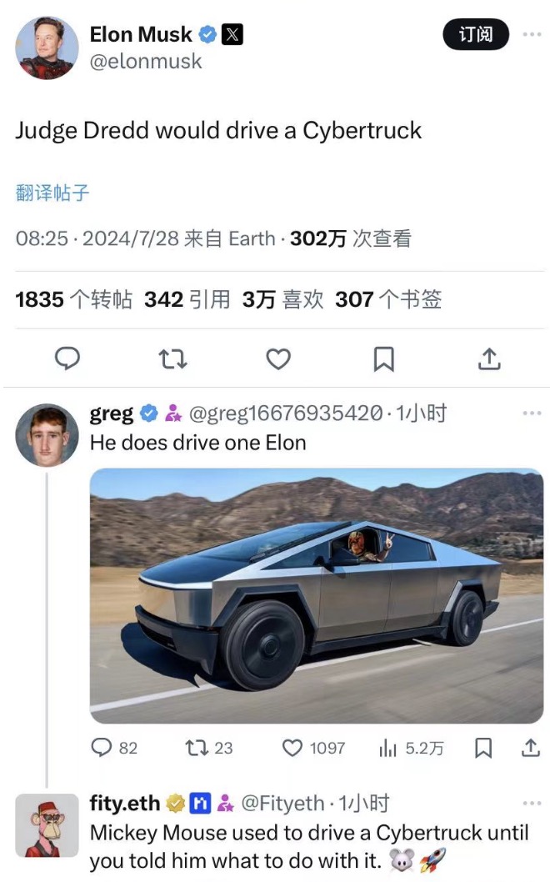The width and height of the screenshot is (550, 882).
Task: Like Elon Musk's Cybertruck post
Action: (277, 358)
